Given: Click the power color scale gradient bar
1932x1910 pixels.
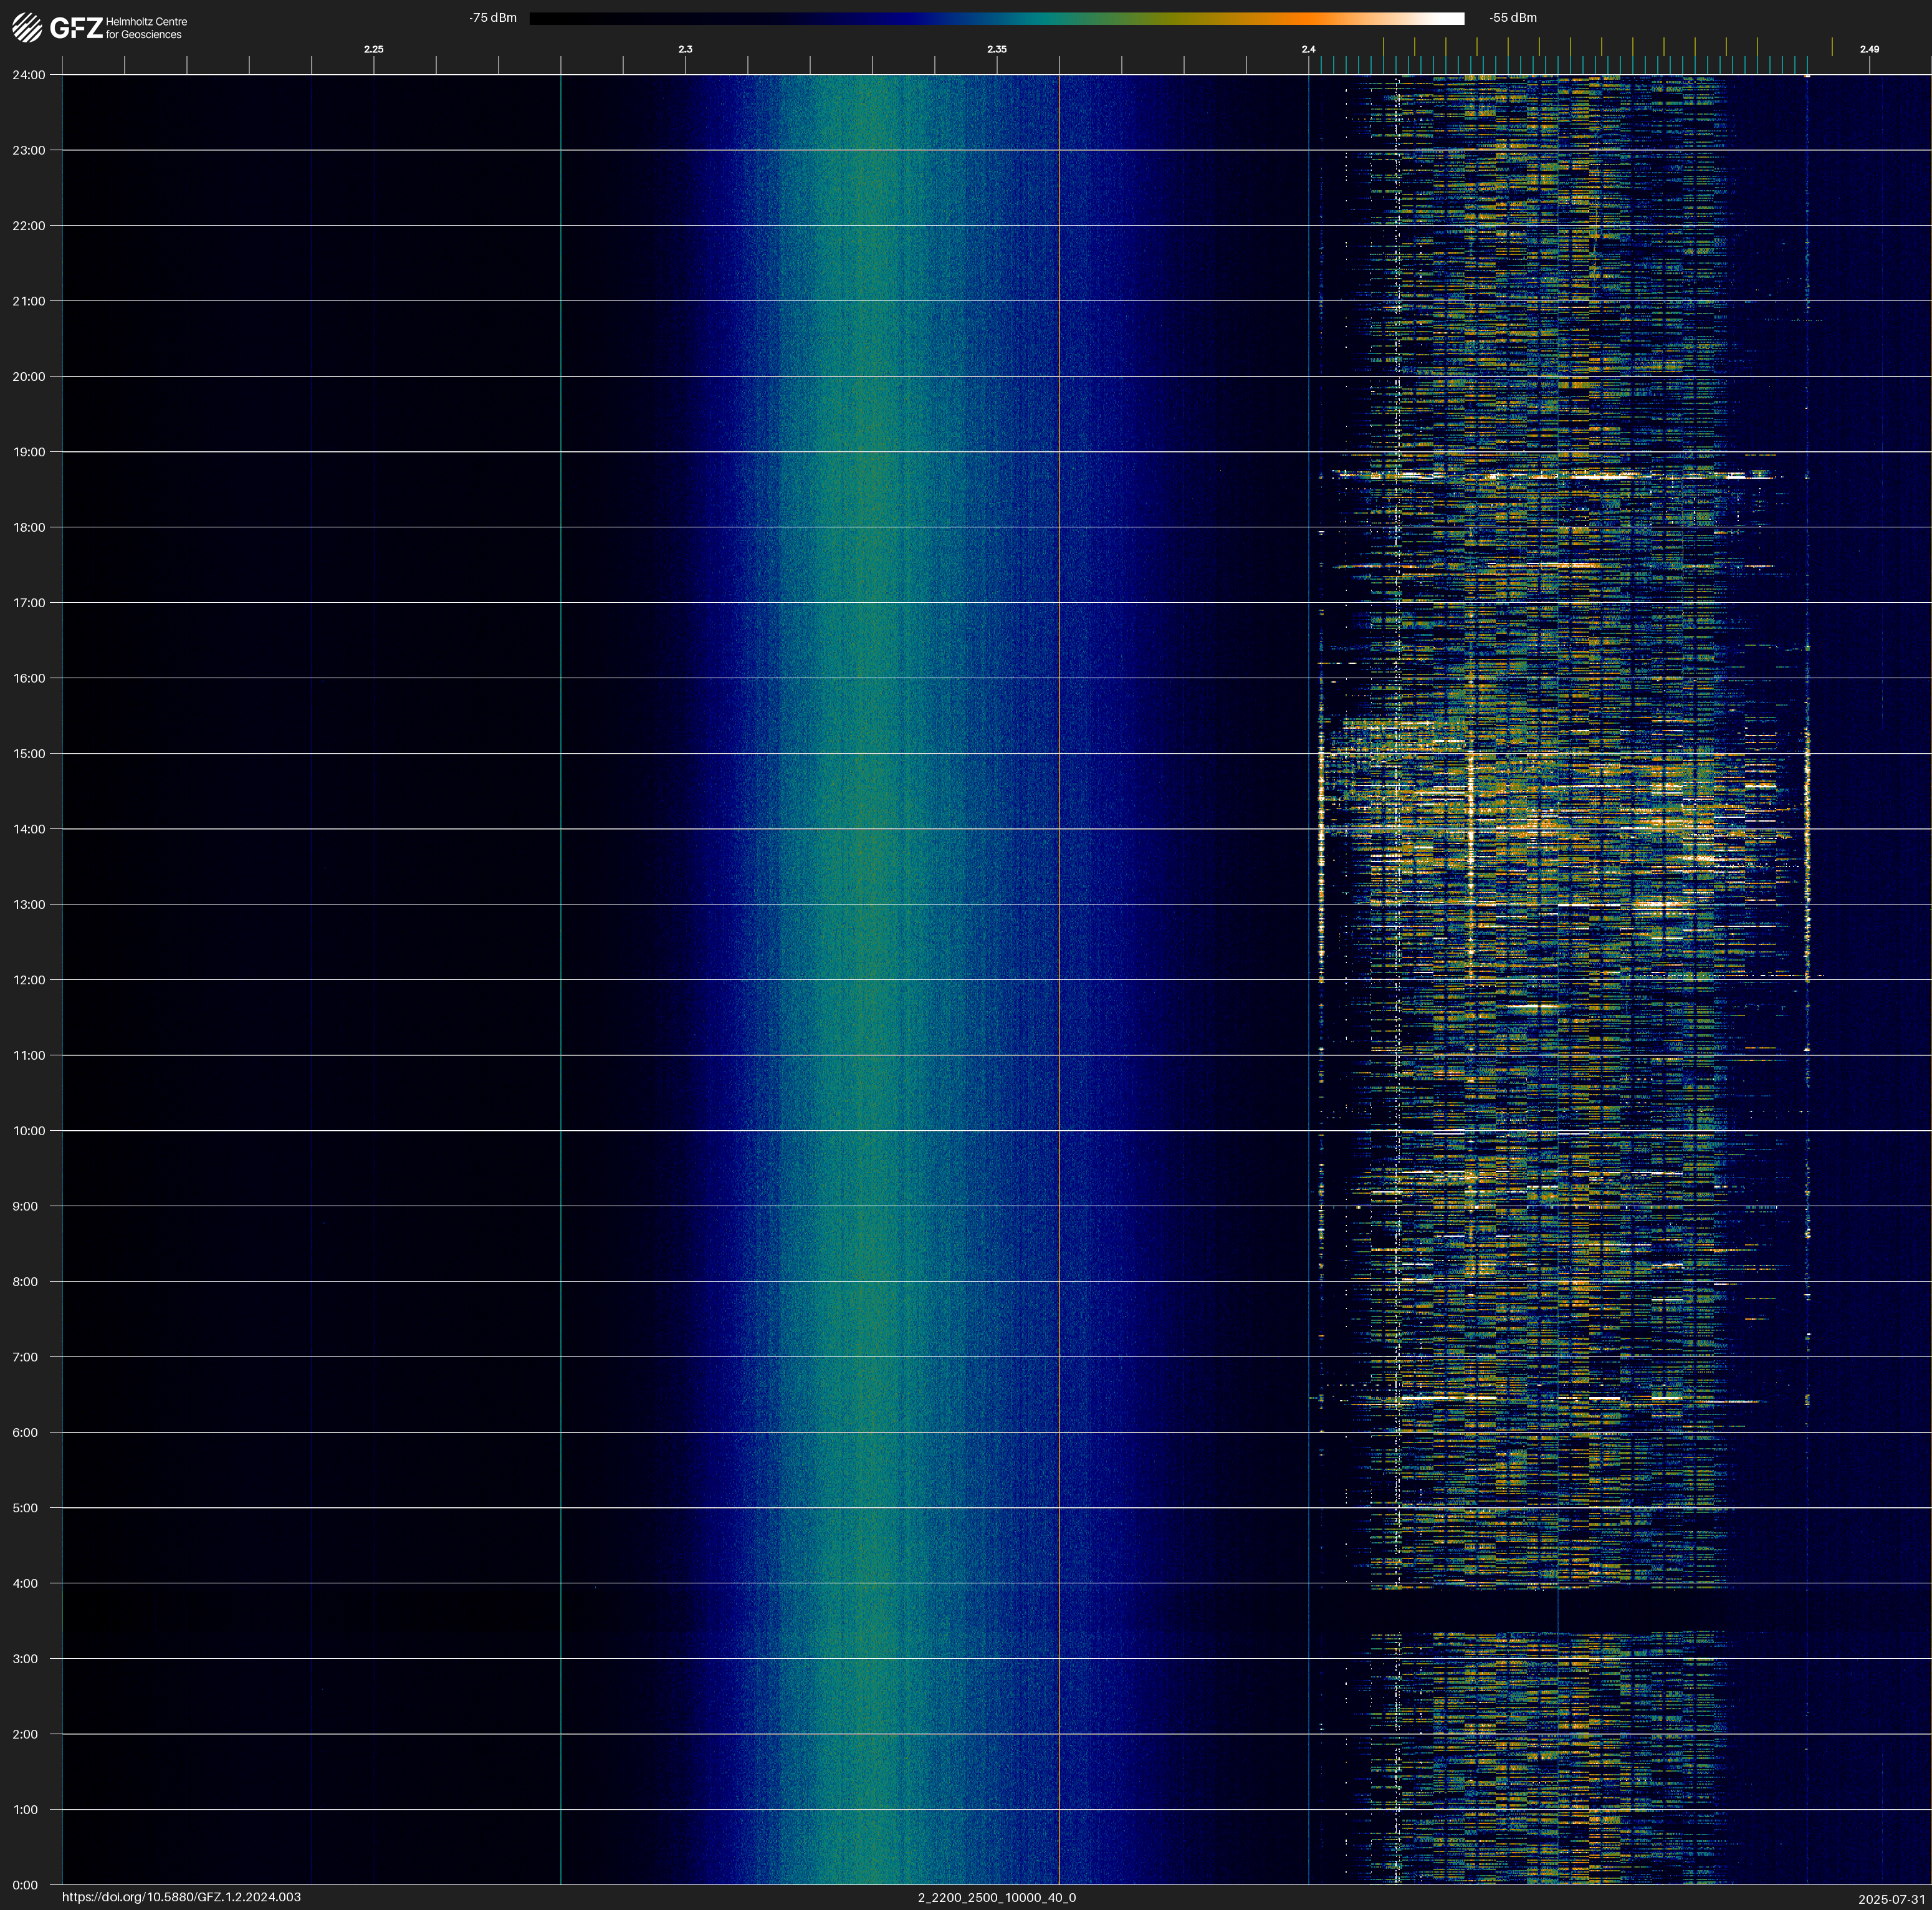Looking at the screenshot, I should pos(996,18).
